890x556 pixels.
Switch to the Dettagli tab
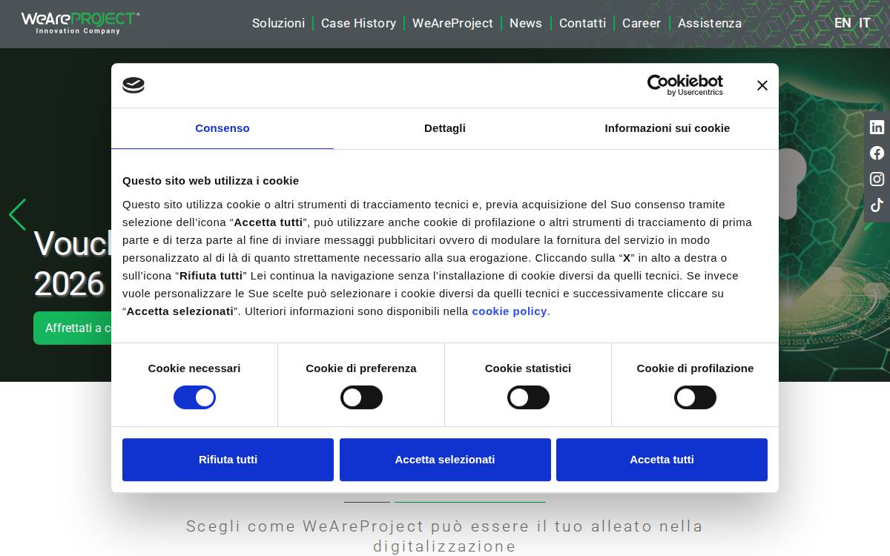(x=445, y=128)
